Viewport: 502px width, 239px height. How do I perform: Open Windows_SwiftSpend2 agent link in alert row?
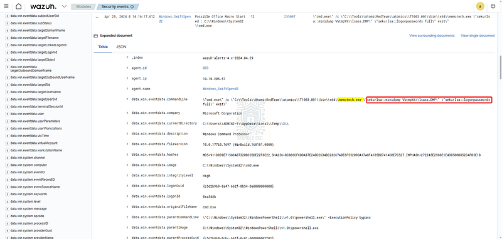[x=174, y=18]
